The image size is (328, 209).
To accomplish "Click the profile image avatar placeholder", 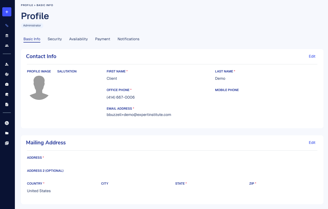I will pos(39,88).
